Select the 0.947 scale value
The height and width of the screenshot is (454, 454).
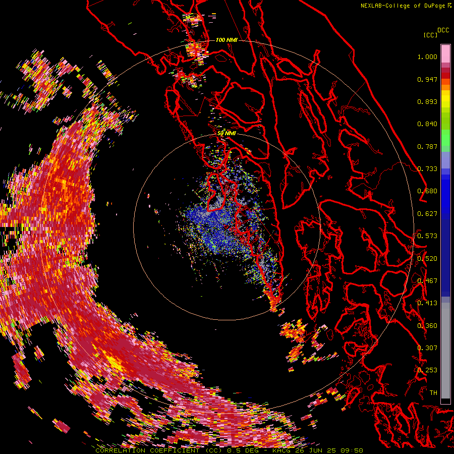click(x=427, y=79)
